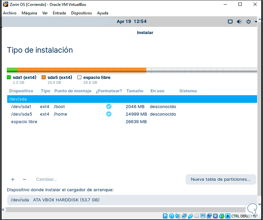Click the Tipo column header
Viewport: 263px width, 220px height.
(45, 91)
